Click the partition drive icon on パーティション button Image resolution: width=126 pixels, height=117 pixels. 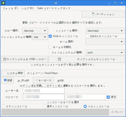point(93,14)
